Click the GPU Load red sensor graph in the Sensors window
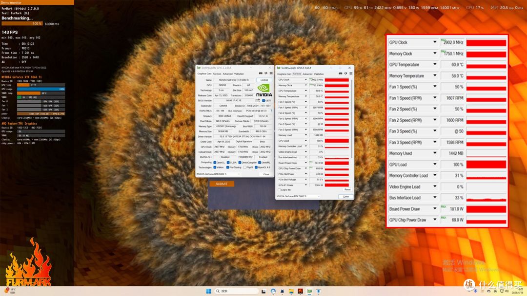This screenshot has width=527, height=296. (x=337, y=141)
